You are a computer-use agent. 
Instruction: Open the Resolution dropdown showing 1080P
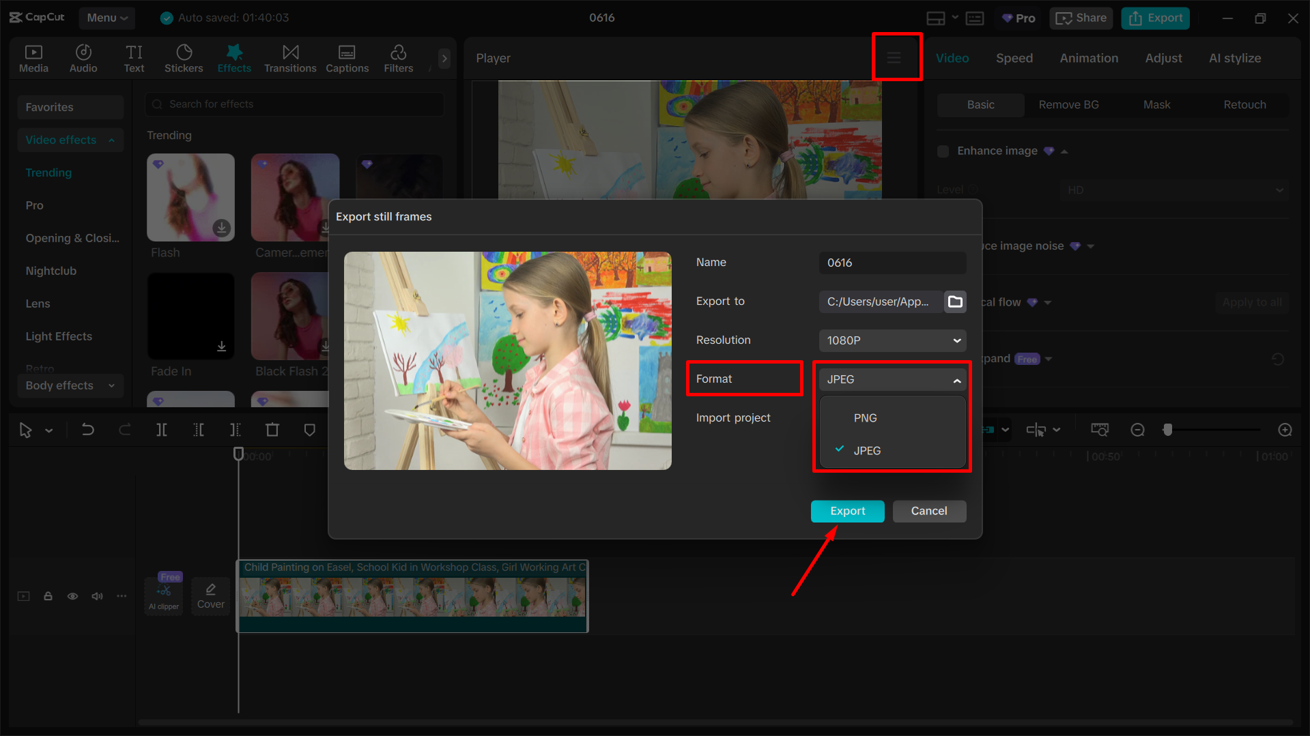coord(892,340)
